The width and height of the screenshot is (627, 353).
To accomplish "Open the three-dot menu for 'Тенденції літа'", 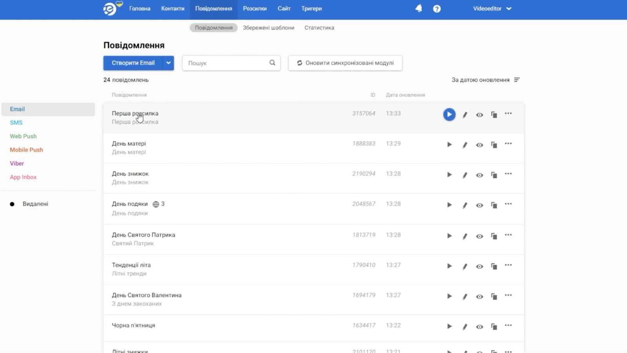I will [508, 265].
